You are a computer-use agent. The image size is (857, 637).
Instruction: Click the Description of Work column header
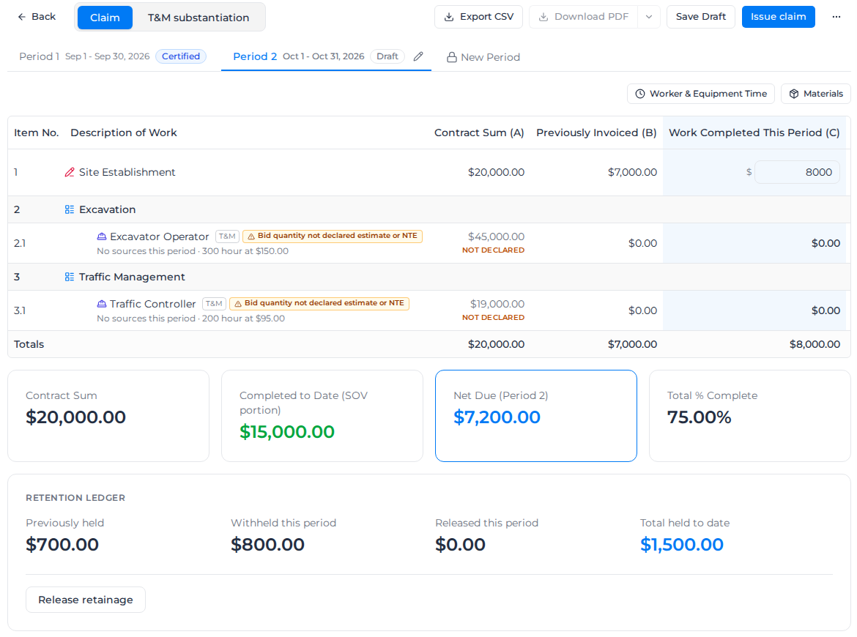[124, 133]
